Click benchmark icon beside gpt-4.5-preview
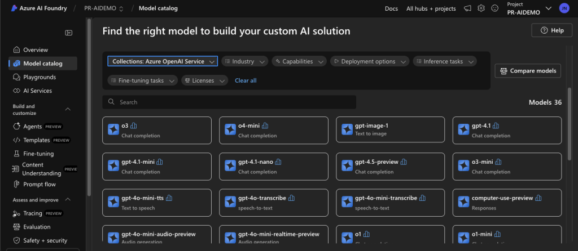The height and width of the screenshot is (251, 578). [x=404, y=162]
